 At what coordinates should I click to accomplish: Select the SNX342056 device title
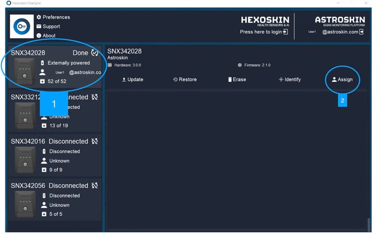coord(28,185)
